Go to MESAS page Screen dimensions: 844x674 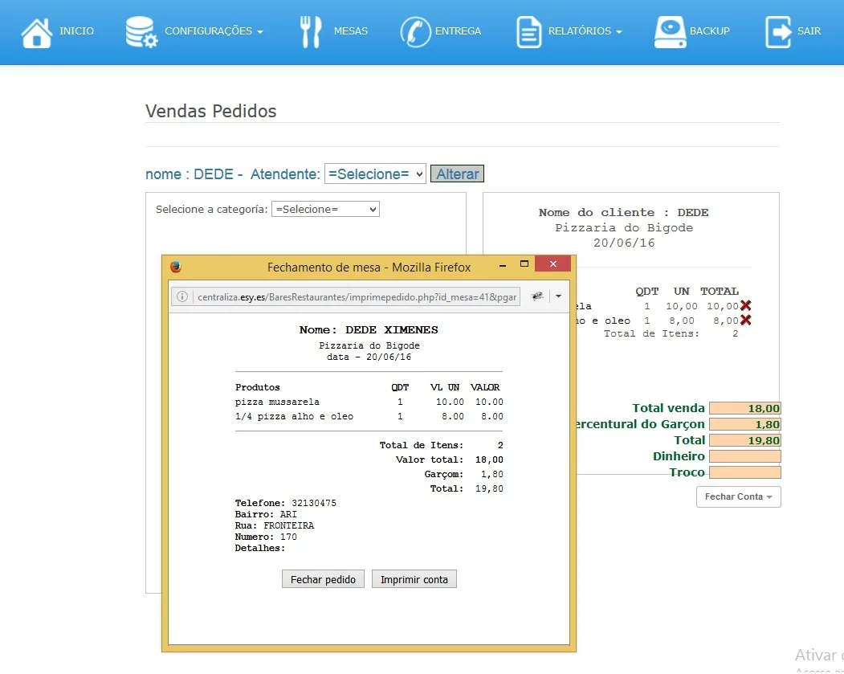(350, 31)
